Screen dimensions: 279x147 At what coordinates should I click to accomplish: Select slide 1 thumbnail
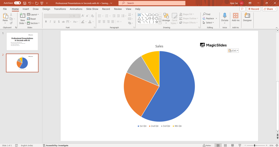tap(22, 41)
